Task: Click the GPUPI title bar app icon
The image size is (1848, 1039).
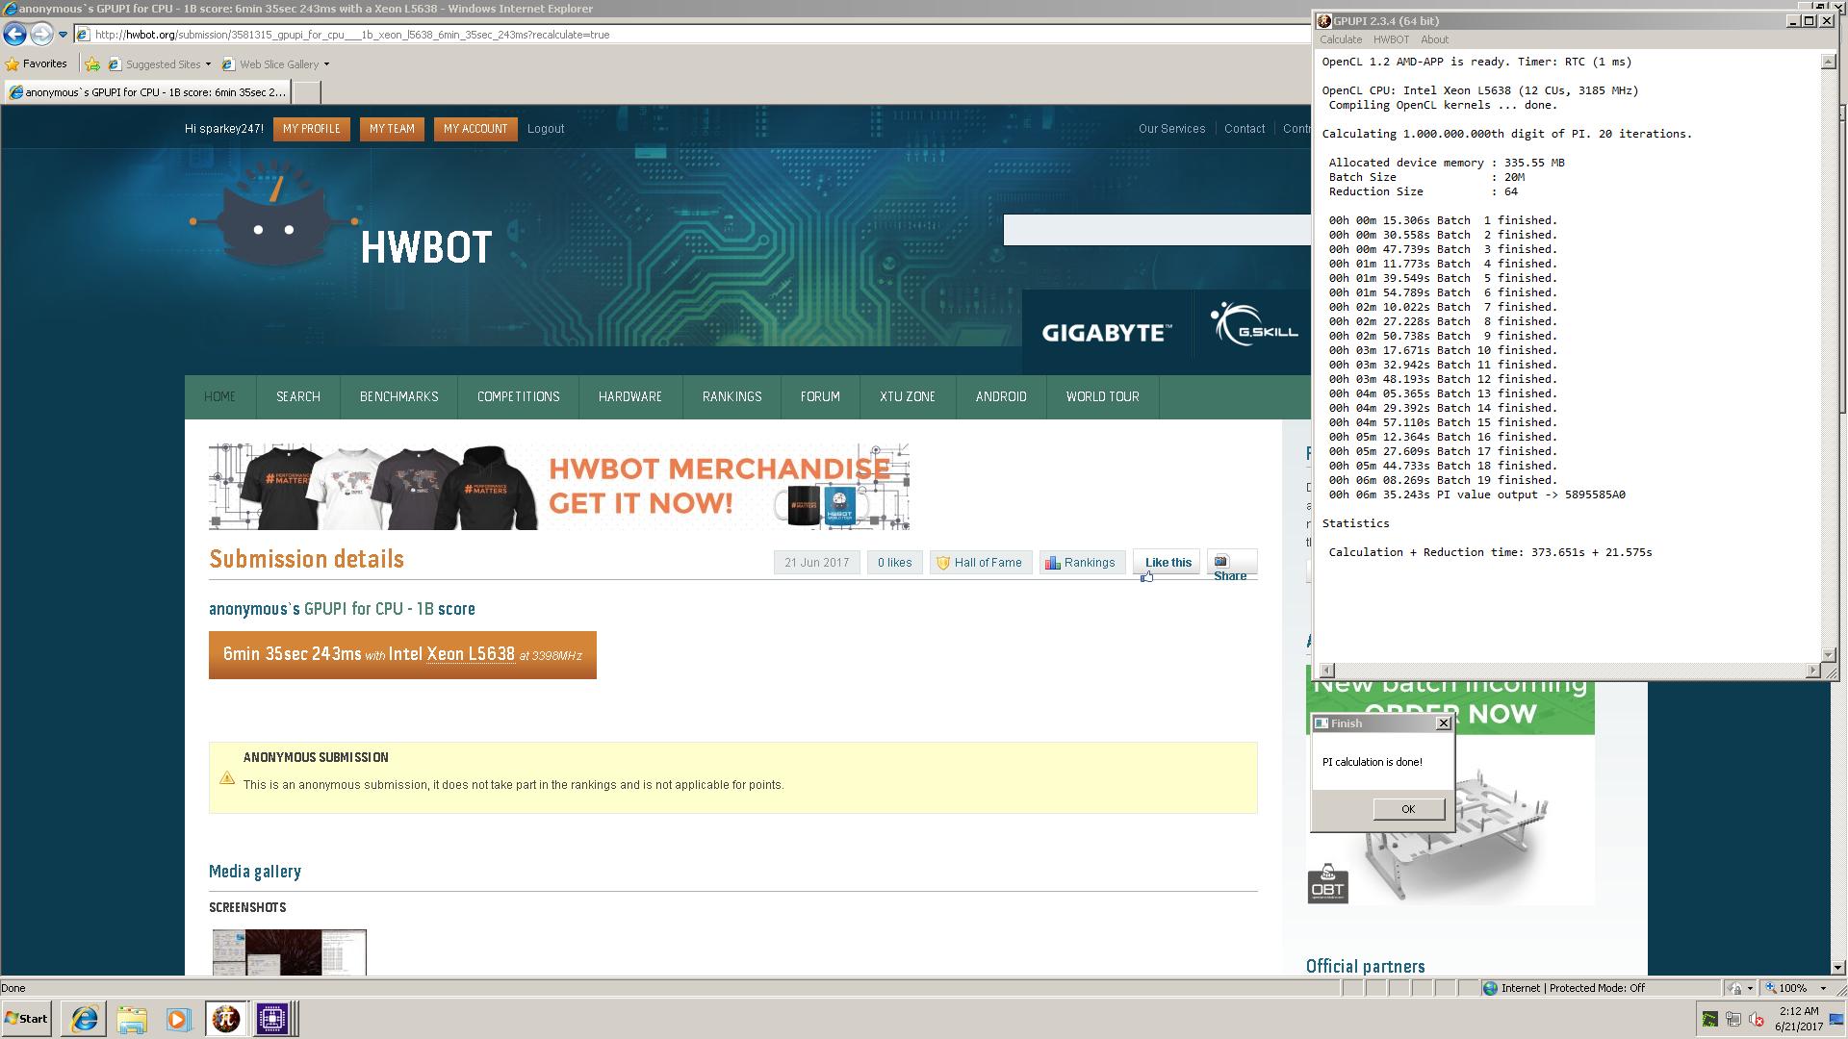Action: tap(1324, 21)
